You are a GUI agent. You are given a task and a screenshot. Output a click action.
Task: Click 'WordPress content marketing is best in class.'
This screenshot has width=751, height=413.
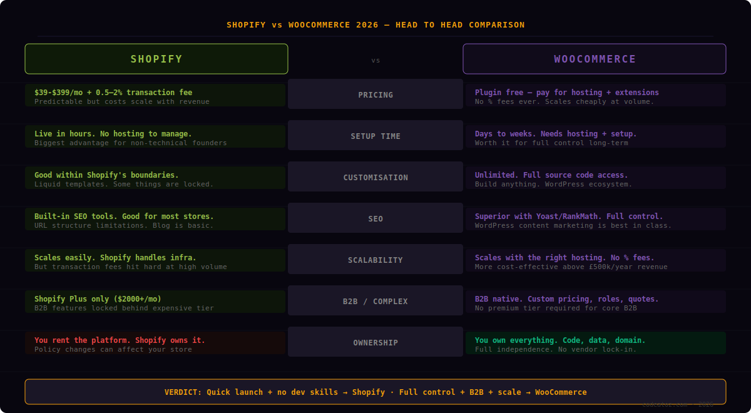(x=573, y=225)
